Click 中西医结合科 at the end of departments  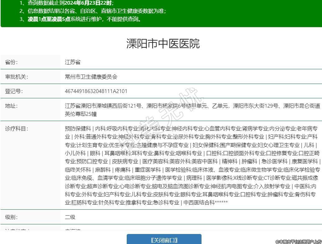(x=199, y=203)
